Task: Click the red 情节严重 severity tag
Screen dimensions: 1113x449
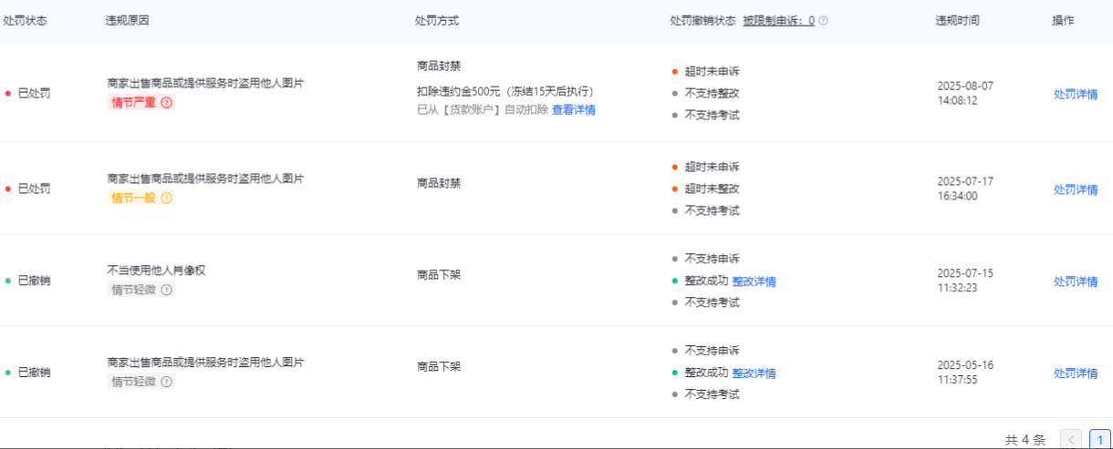Action: 133,103
